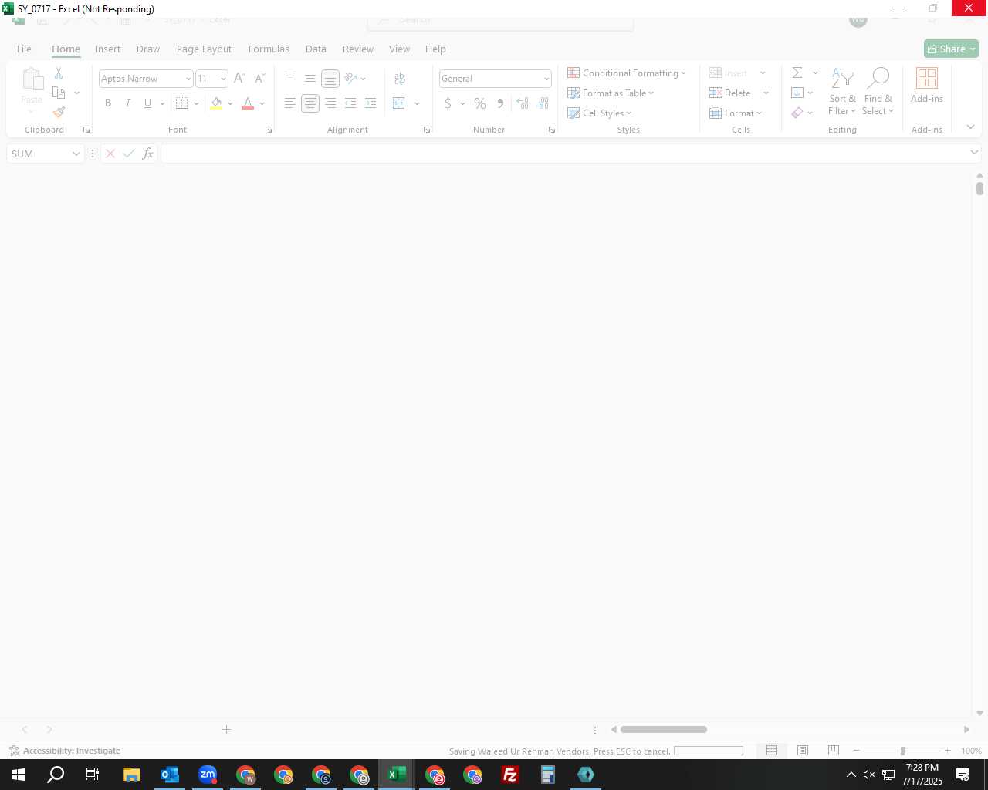Open the Find & Select dropdown
Screen dimensions: 988x790
(x=878, y=91)
